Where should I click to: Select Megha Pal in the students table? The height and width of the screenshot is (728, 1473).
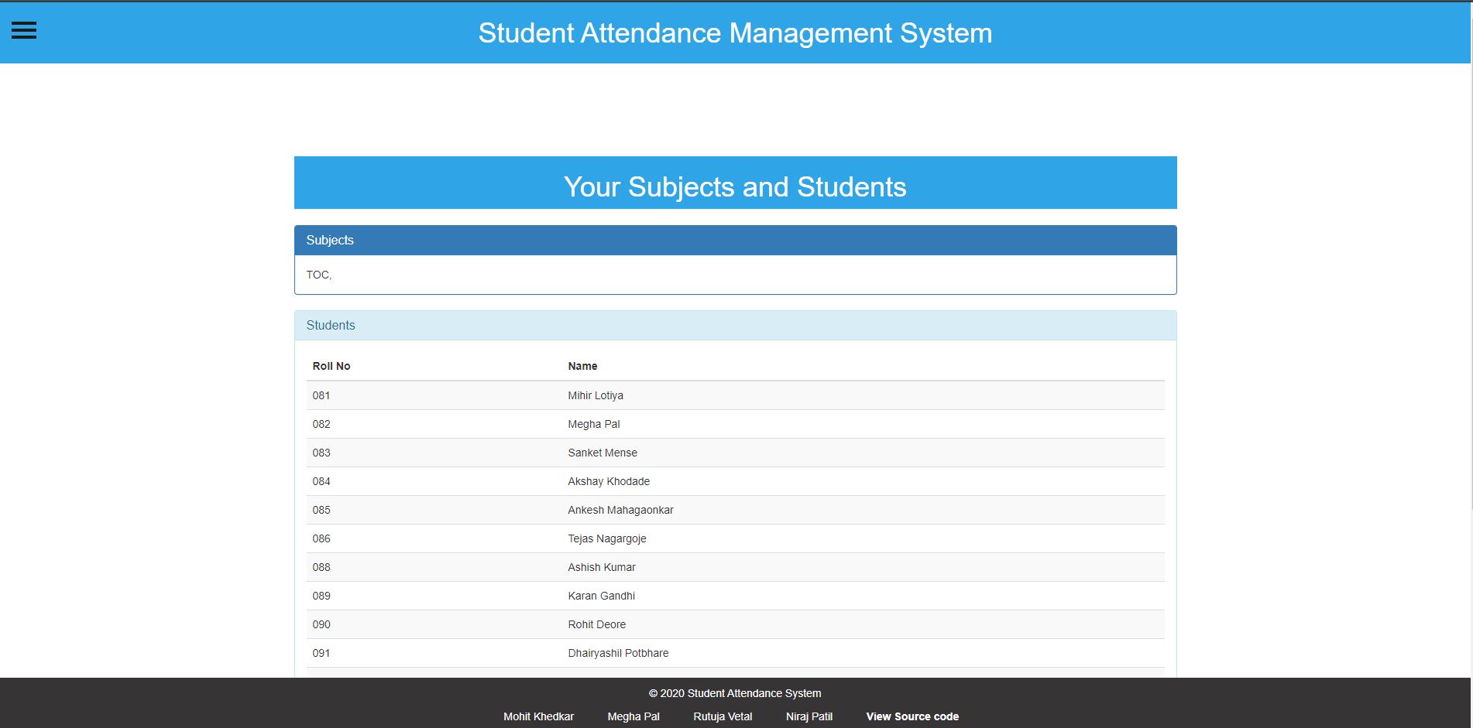click(594, 424)
